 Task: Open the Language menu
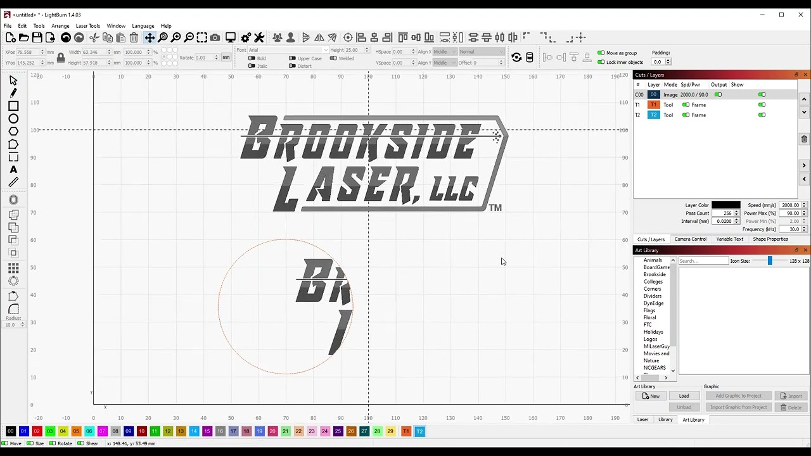[x=143, y=26]
